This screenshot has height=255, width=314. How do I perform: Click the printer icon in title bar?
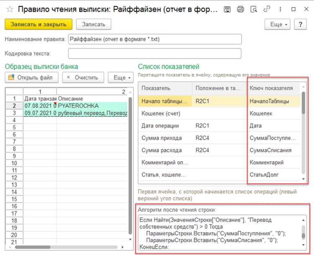click(x=240, y=9)
